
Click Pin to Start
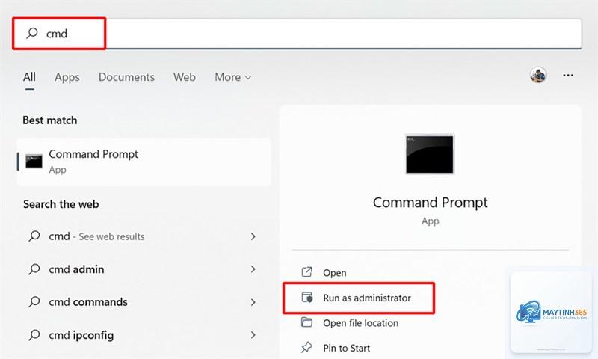(x=346, y=348)
